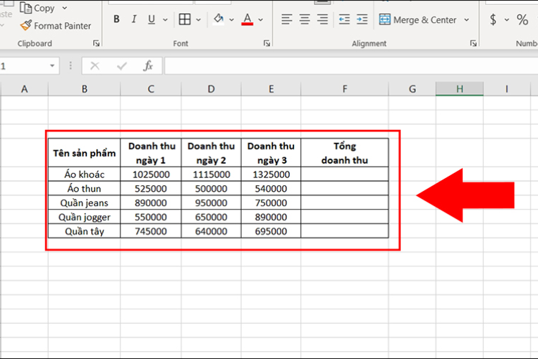This screenshot has height=359, width=538.
Task: Open Font settings dialog launcher
Action: pyautogui.click(x=267, y=43)
